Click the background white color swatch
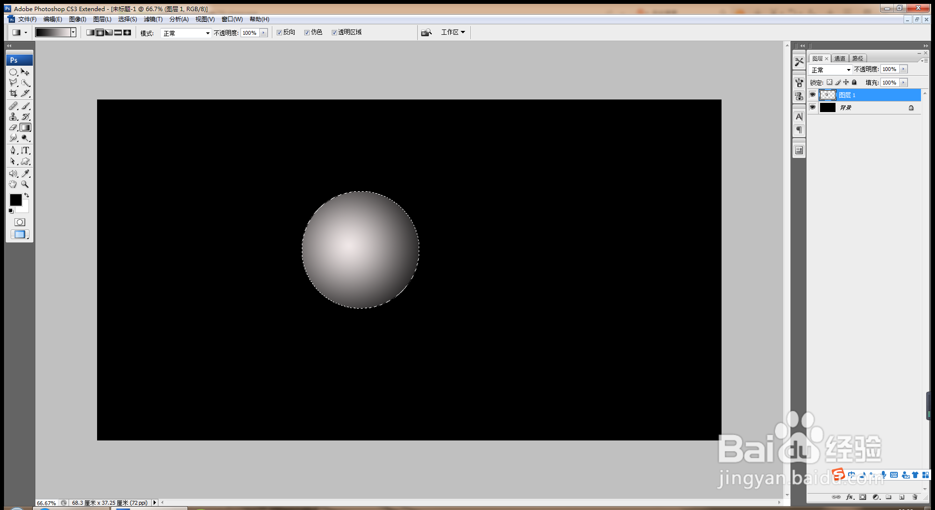This screenshot has height=510, width=935. point(25,209)
